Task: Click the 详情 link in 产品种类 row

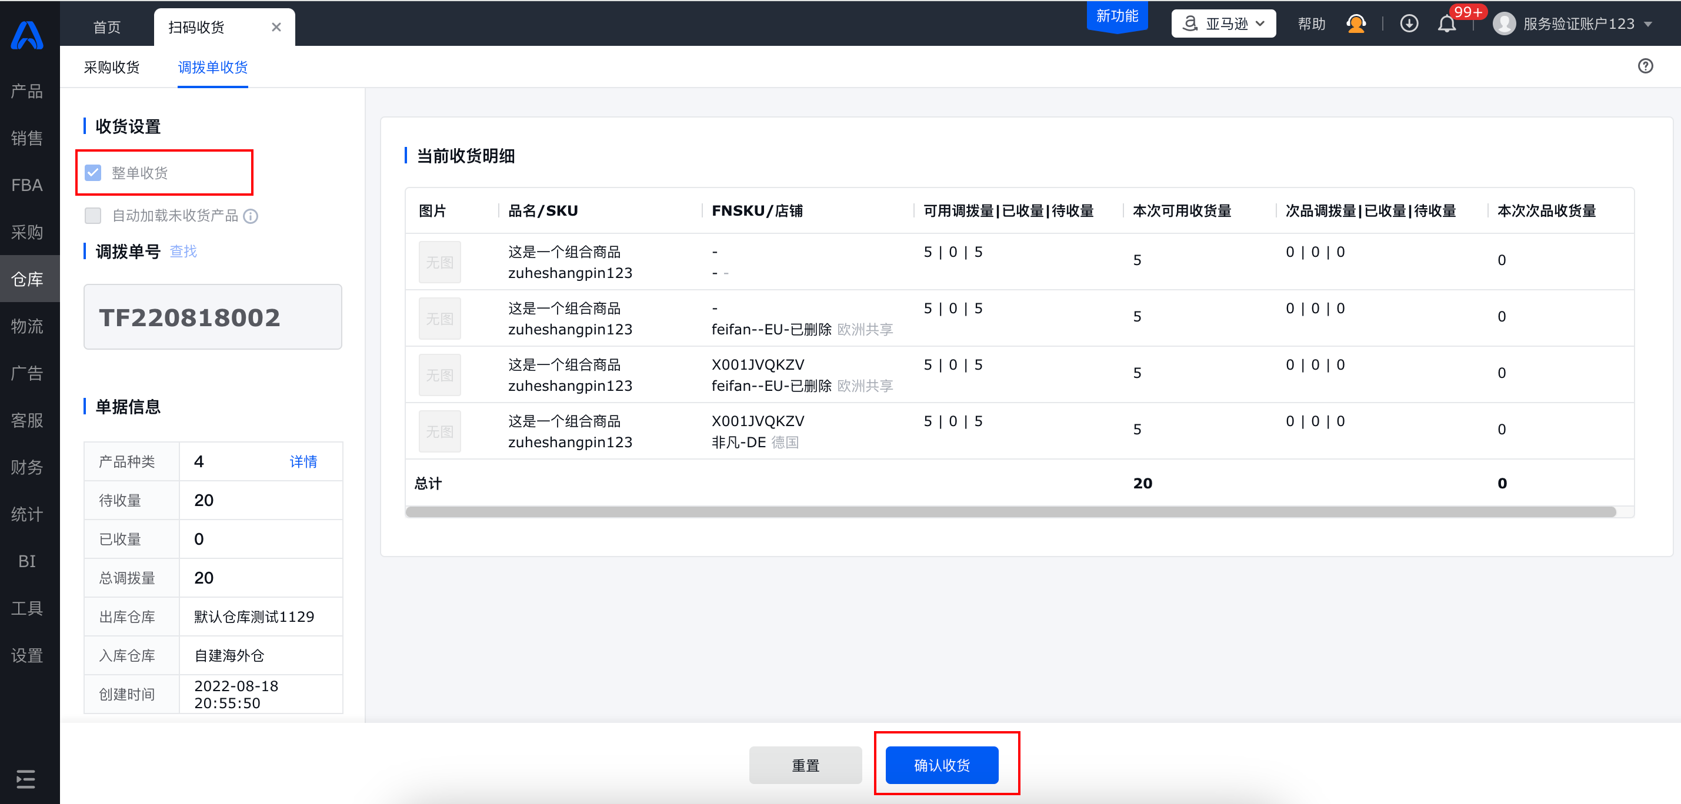Action: tap(303, 462)
